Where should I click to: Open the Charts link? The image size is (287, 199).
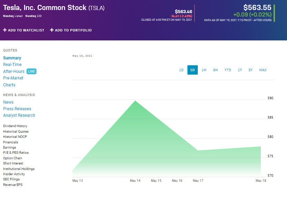click(x=9, y=85)
